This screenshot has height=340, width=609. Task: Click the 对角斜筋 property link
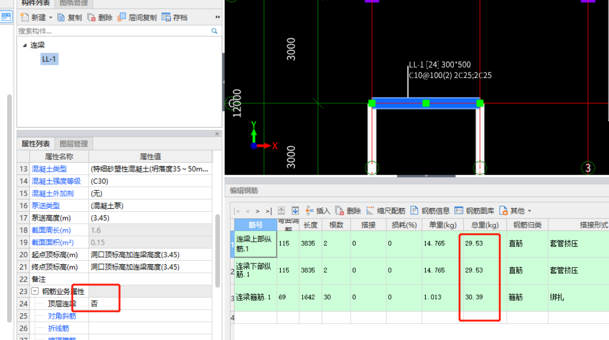[x=62, y=316]
